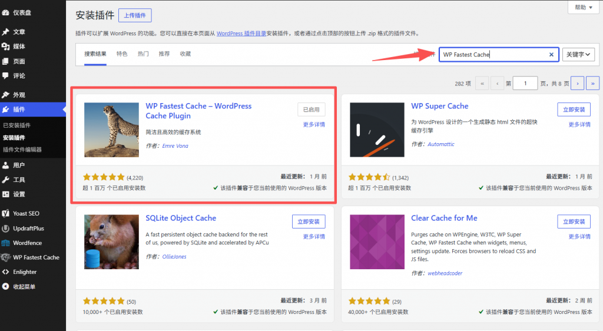Click the current page number field
Viewport: 603px width, 331px height.
point(525,84)
